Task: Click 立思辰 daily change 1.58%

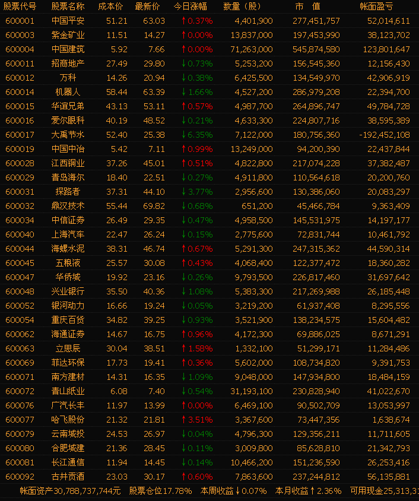Action: [197, 348]
